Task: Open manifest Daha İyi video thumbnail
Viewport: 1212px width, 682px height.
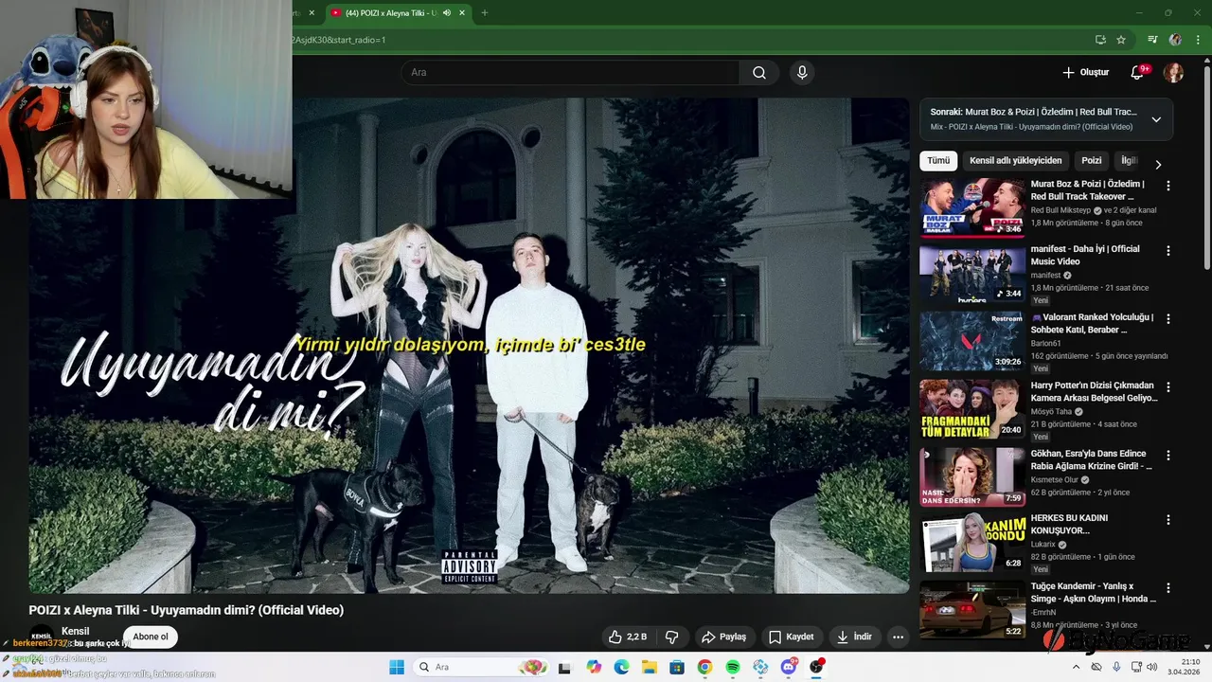Action: click(x=972, y=274)
